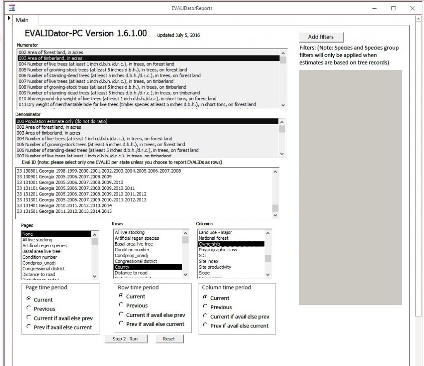Choose Prev if avail else current for Page
Viewport: 424px width, 366px height.
[x=29, y=327]
